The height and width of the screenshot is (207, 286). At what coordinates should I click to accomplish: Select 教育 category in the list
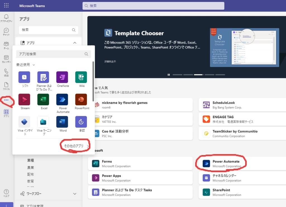tap(31, 181)
